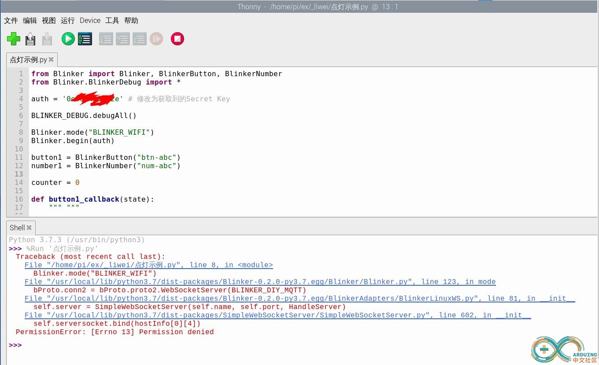Viewport: 599px width, 365px height.
Task: Stop the backend with the red stop button
Action: click(177, 39)
